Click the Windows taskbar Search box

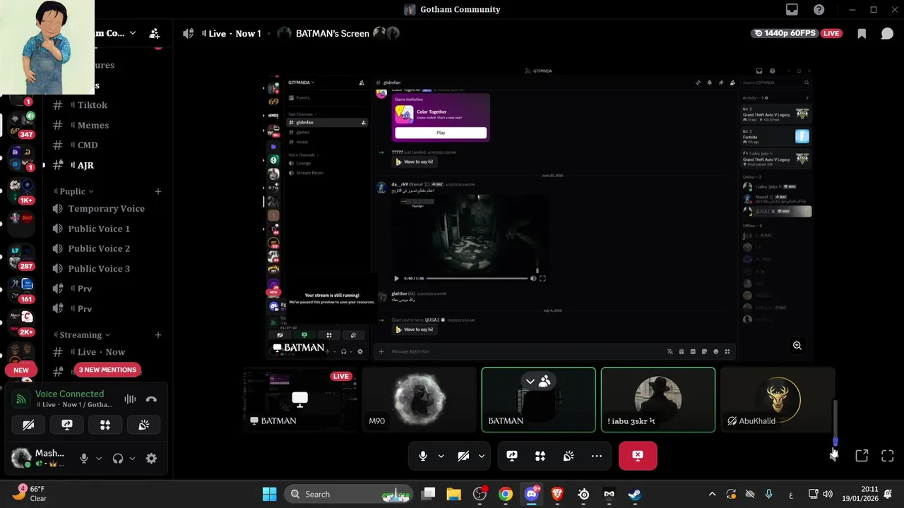point(350,494)
